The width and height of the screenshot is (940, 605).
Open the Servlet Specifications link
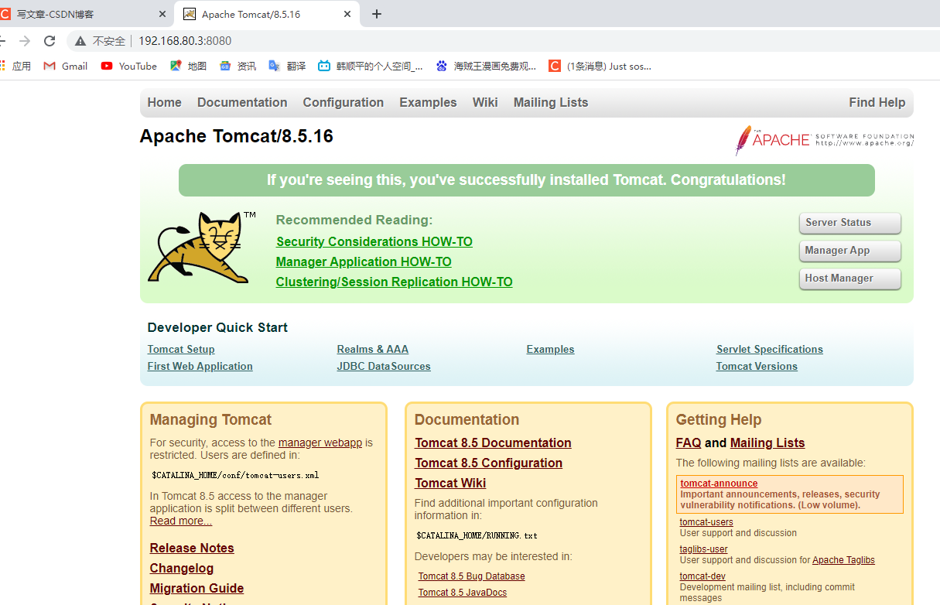point(770,349)
